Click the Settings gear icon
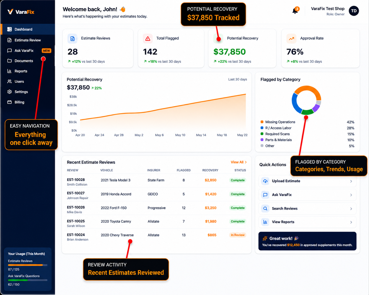 pos(9,92)
